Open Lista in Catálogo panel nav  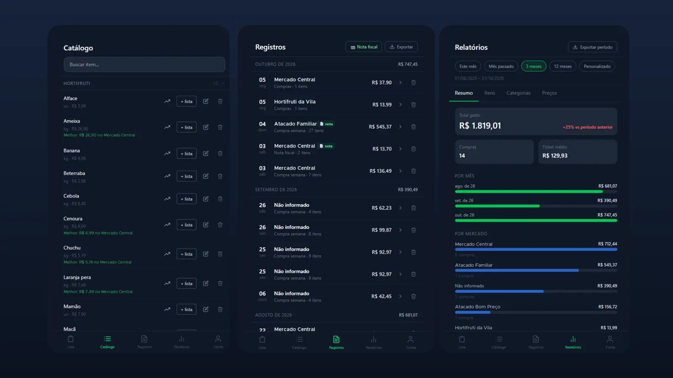click(71, 342)
